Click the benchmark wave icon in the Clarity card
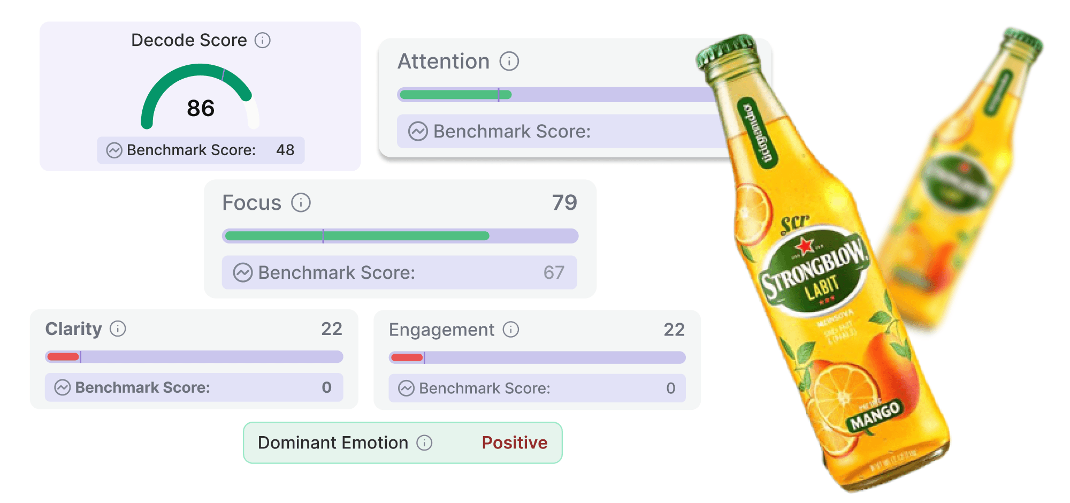 63,387
